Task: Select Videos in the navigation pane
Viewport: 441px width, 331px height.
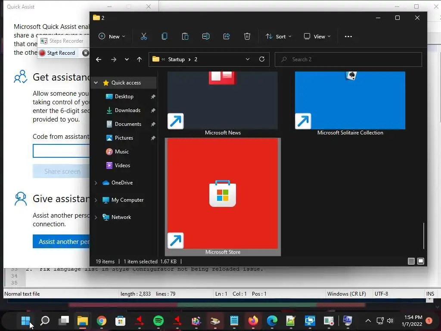Action: 122,165
